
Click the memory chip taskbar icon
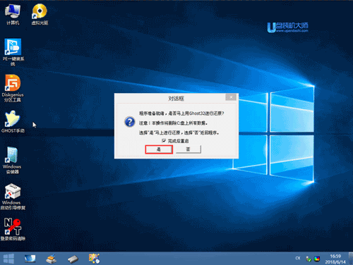point(73,259)
